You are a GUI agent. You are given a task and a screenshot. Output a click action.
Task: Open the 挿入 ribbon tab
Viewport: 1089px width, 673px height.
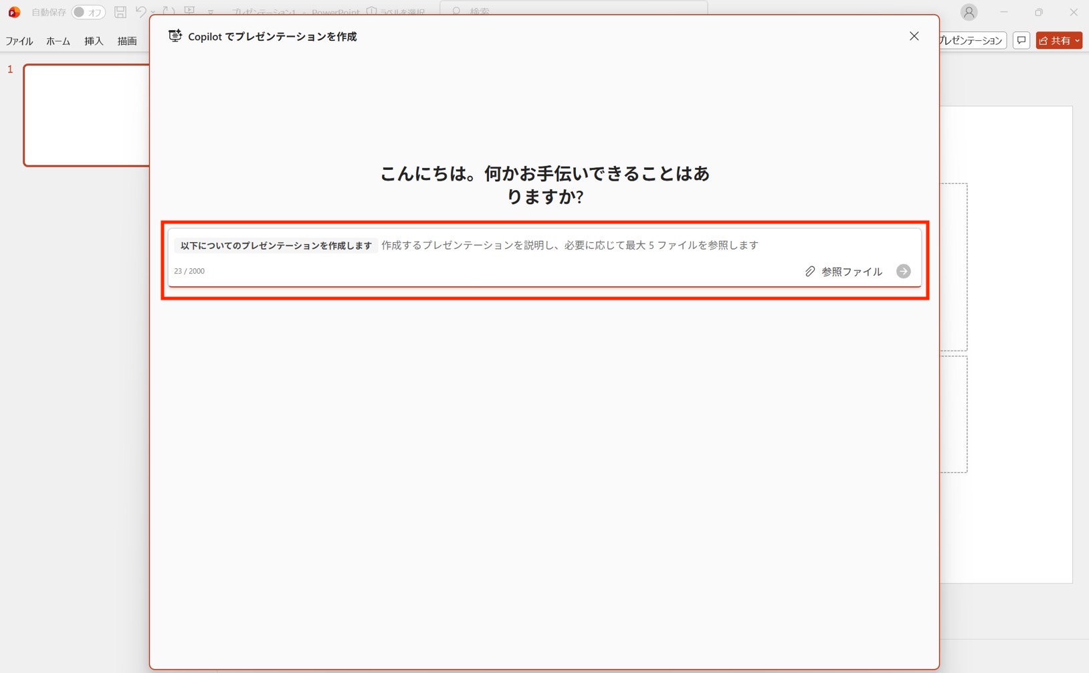tap(94, 41)
